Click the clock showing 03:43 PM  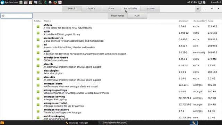point(192,2)
